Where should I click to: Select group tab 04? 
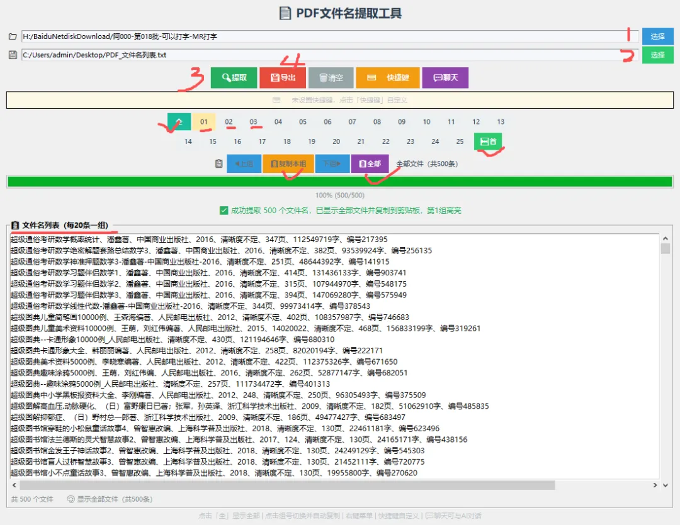point(278,122)
